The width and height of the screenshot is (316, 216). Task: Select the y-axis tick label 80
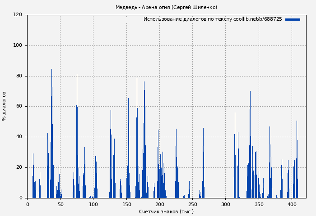click(x=19, y=76)
